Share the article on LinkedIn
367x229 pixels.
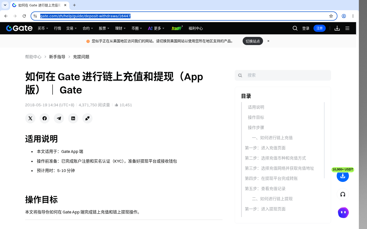pos(73,118)
